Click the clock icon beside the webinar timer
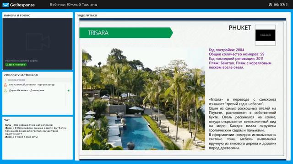 click(x=270, y=5)
